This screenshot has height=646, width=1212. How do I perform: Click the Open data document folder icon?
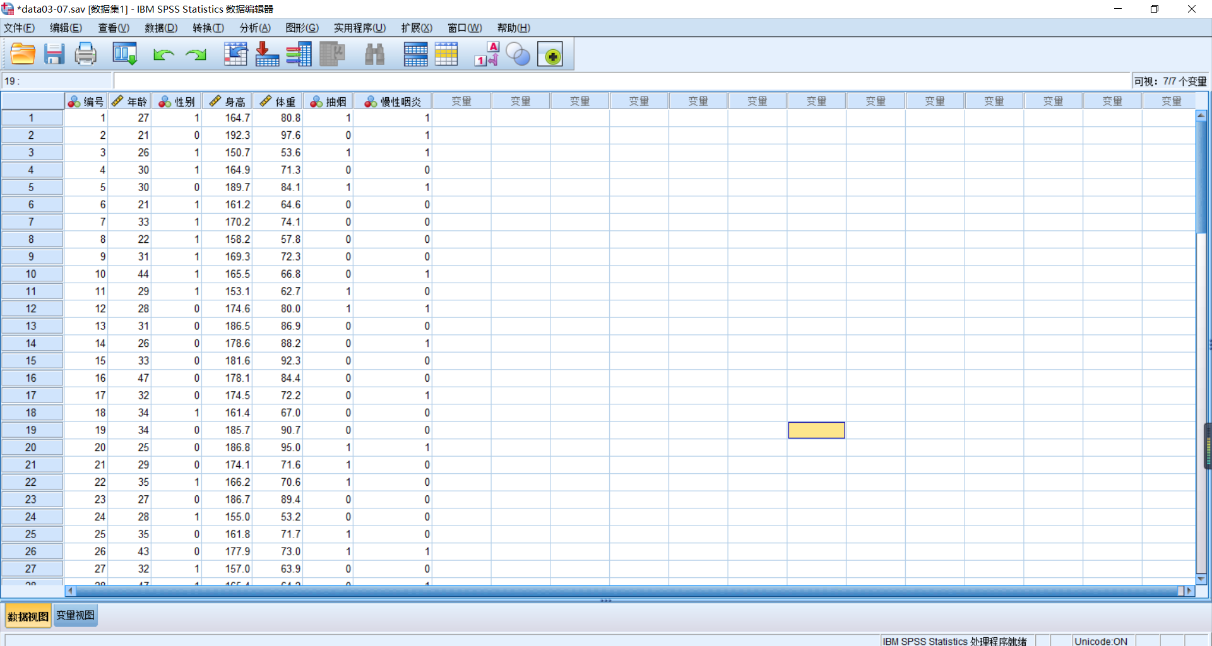[x=23, y=54]
